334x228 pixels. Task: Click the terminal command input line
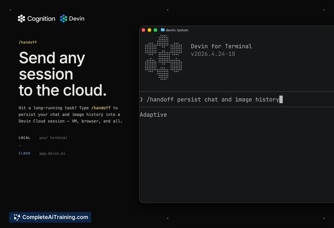[237, 100]
